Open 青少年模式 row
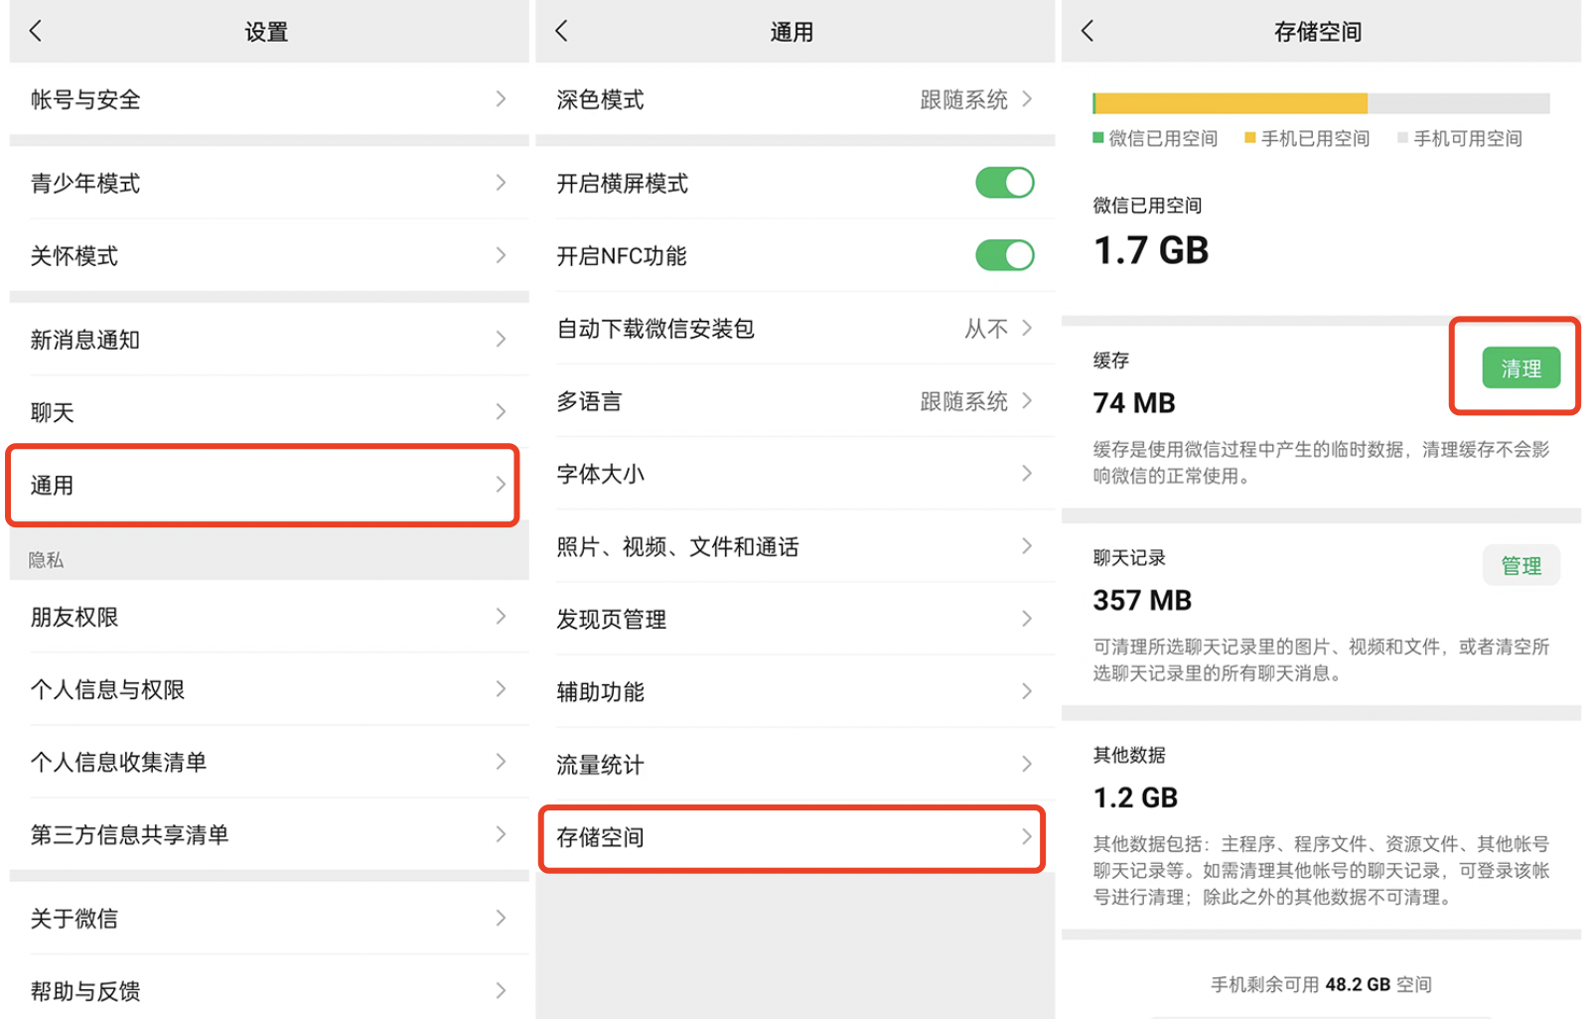Viewport: 1593px width, 1019px height. point(269,183)
